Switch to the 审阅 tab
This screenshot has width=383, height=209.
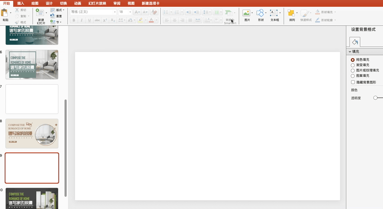tap(117, 3)
